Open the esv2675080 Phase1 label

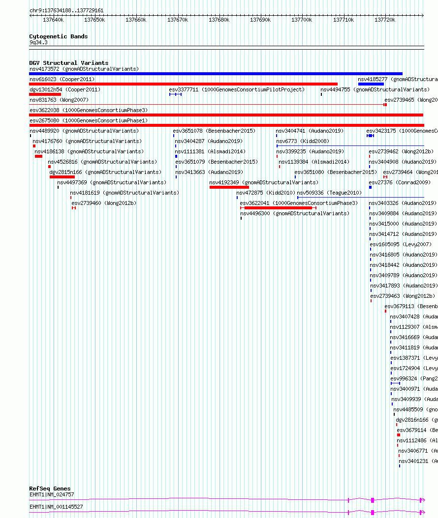(x=89, y=120)
